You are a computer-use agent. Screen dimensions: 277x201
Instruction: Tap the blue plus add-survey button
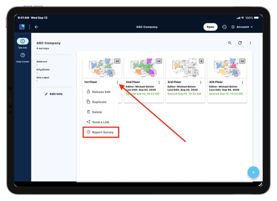click(x=253, y=173)
